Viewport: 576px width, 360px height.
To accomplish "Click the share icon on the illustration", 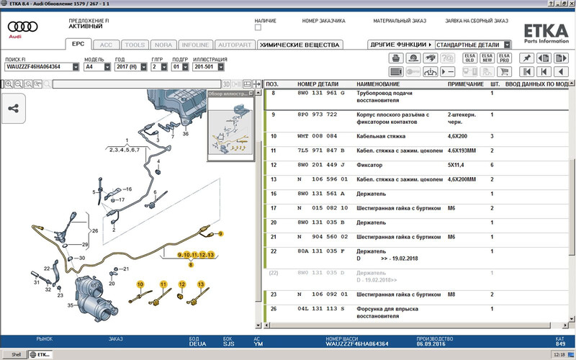I will pos(13,109).
